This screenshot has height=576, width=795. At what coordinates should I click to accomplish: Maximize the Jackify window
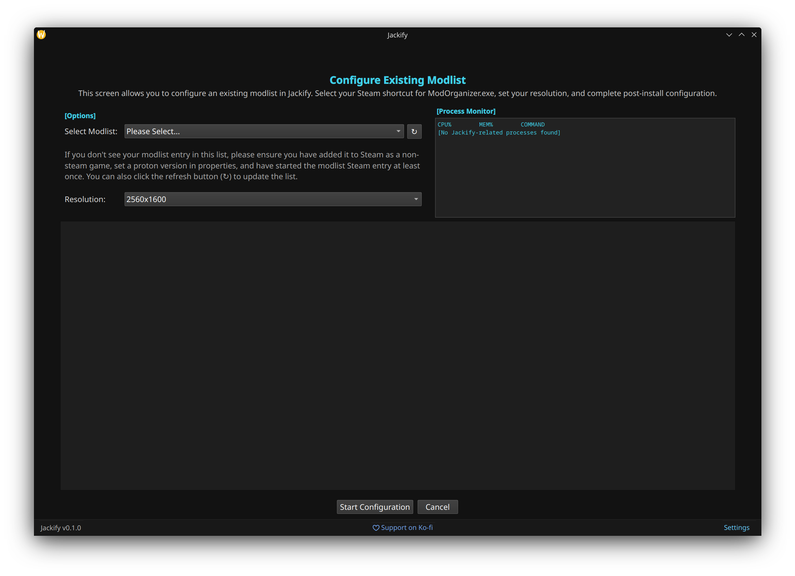click(742, 35)
